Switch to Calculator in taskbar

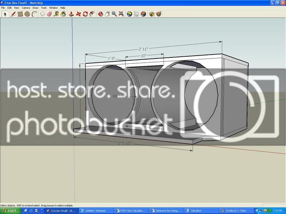tap(201, 211)
